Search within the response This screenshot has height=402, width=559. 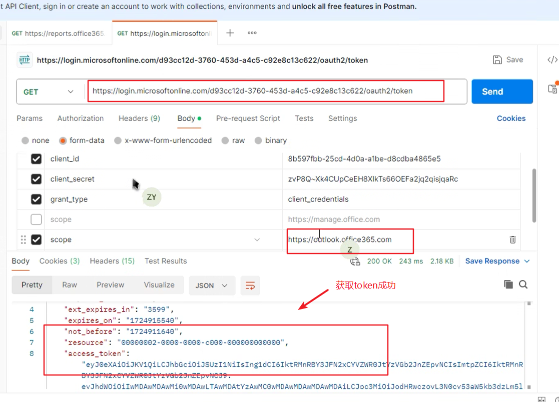click(x=523, y=284)
